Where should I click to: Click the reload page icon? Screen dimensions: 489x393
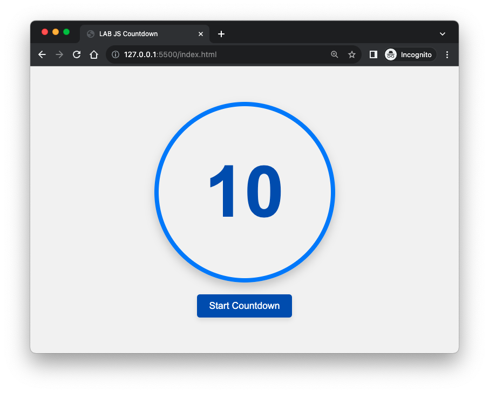pos(76,54)
